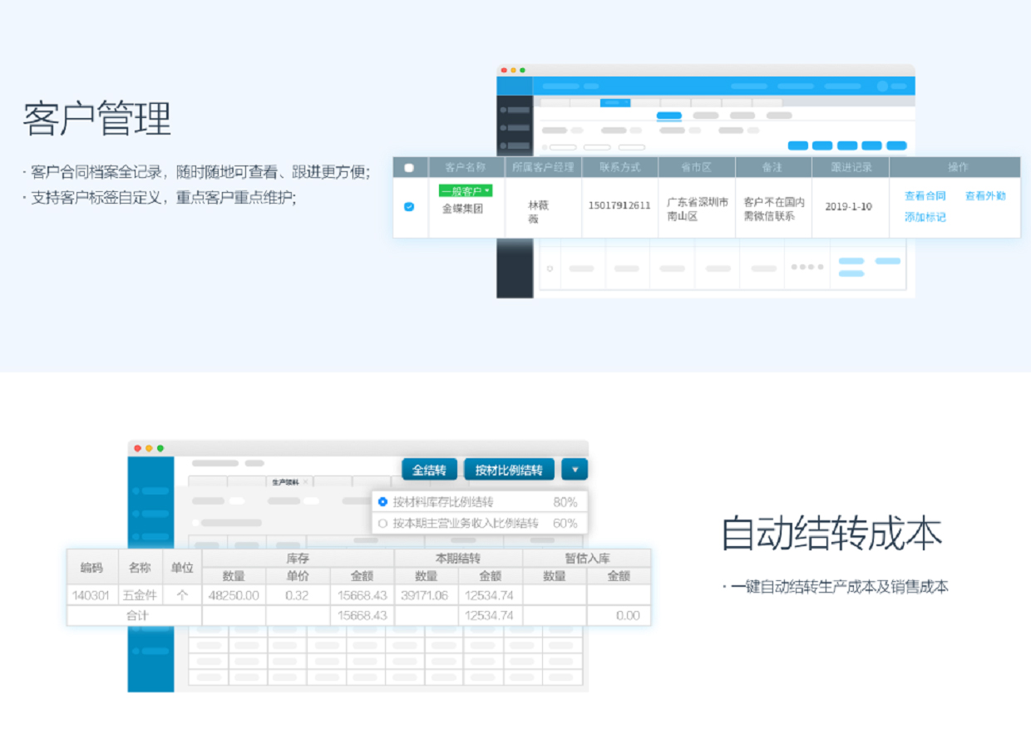Click the 跟进记录 column header
The image size is (1031, 744).
pos(851,167)
